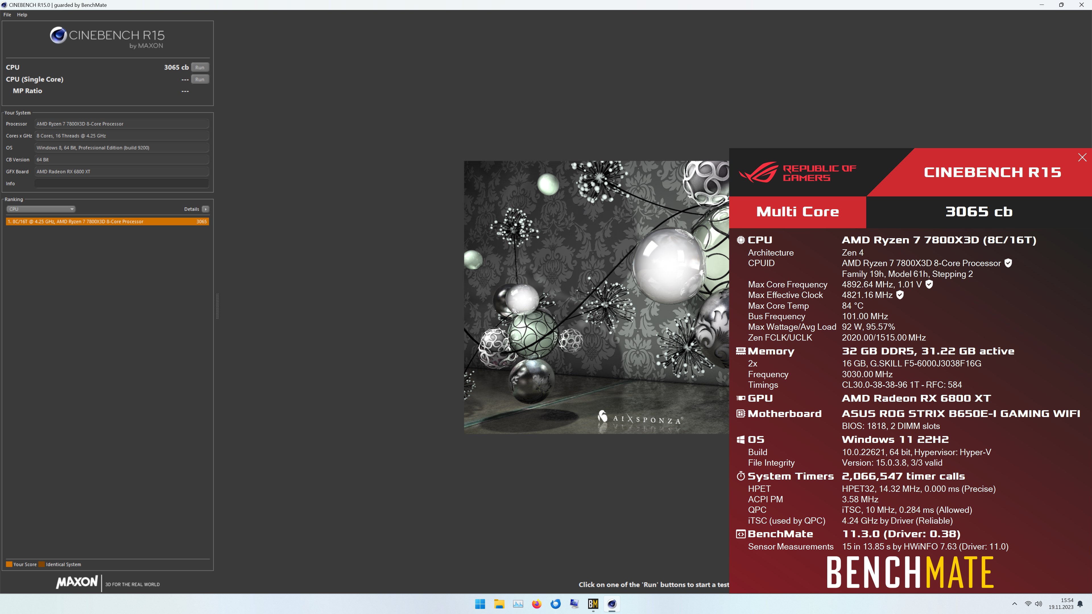Click the CB Version 64 Bit field
The width and height of the screenshot is (1092, 614).
(122, 159)
